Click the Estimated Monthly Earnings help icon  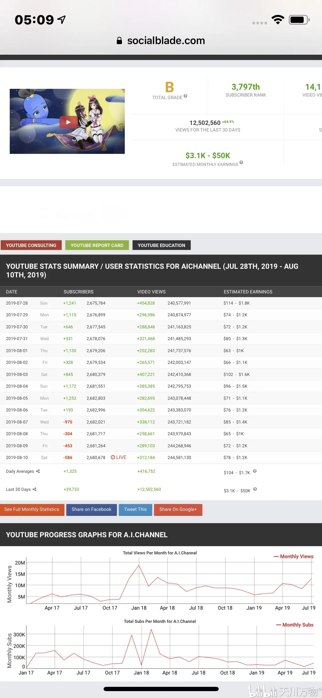pyautogui.click(x=241, y=162)
